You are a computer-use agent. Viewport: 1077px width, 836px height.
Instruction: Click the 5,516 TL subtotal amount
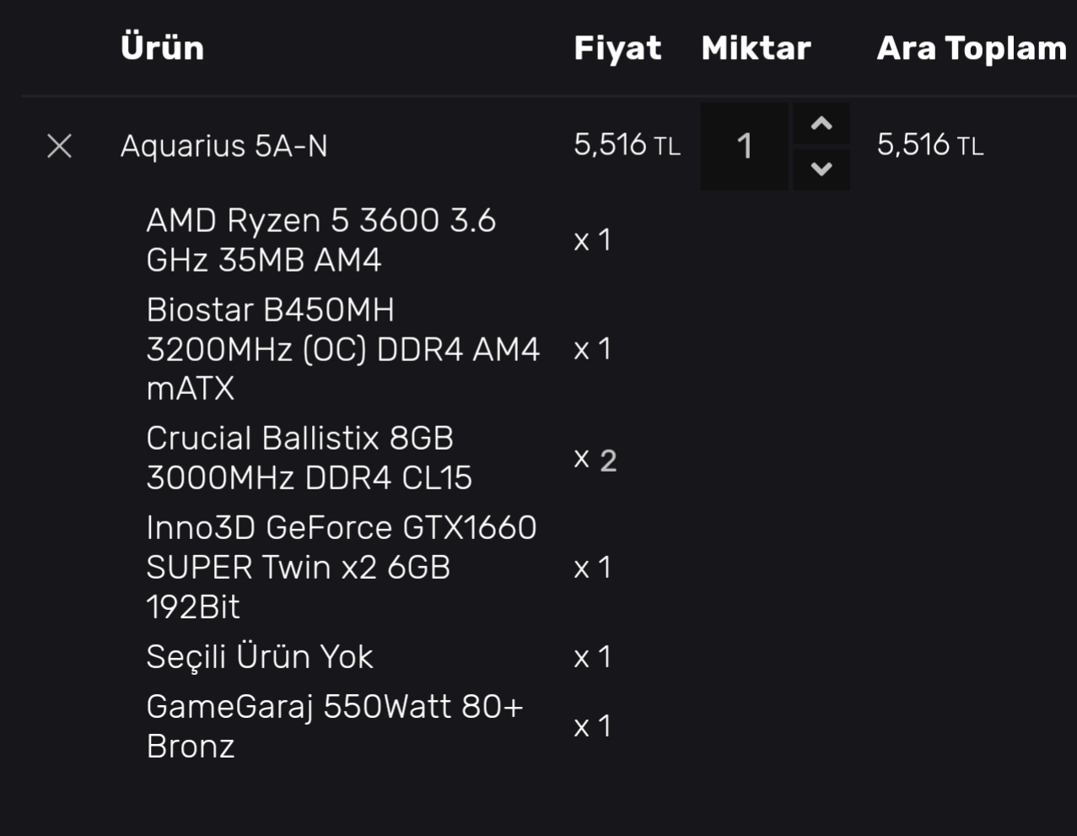929,145
